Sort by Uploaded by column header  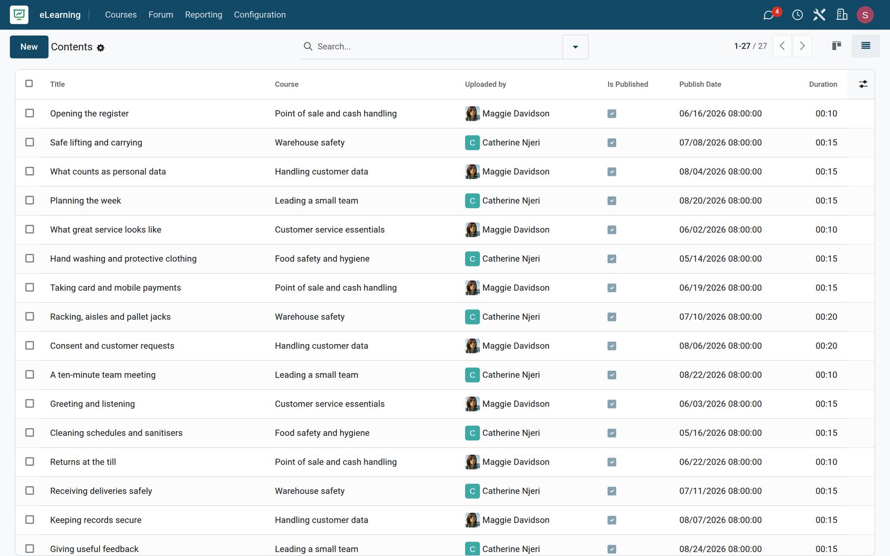485,85
